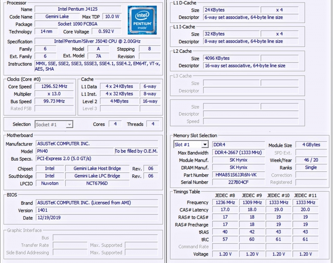Click the NCT6796D LPCIO chip field

click(97, 183)
